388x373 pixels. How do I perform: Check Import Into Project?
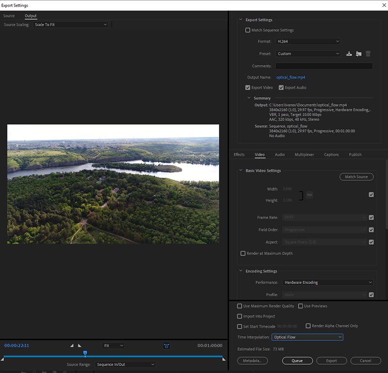click(240, 316)
